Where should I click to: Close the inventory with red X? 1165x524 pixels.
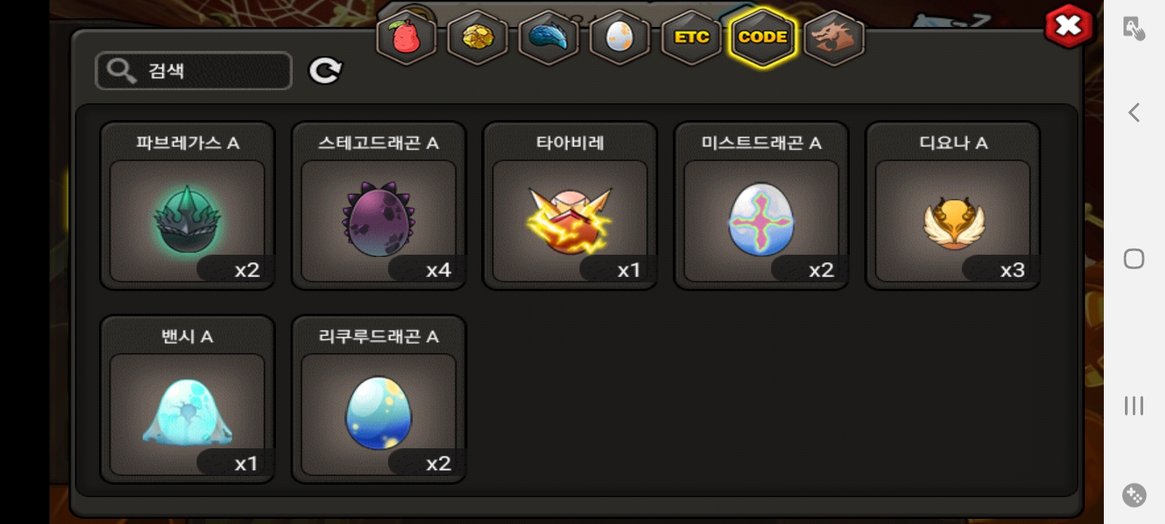pyautogui.click(x=1068, y=26)
